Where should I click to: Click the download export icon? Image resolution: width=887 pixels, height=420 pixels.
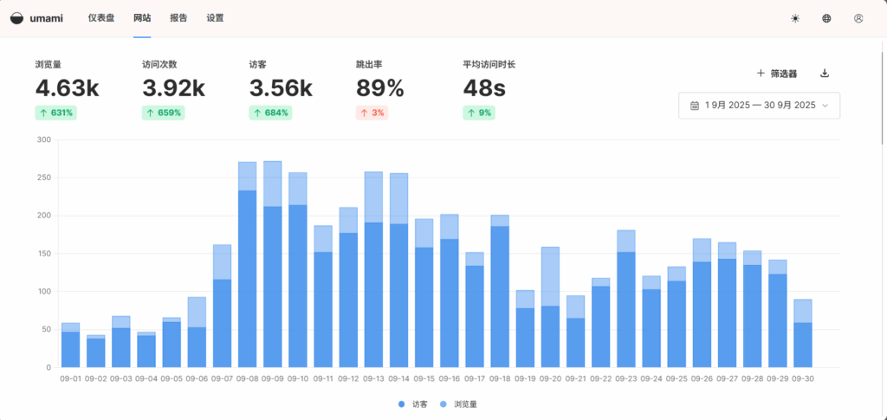(825, 74)
